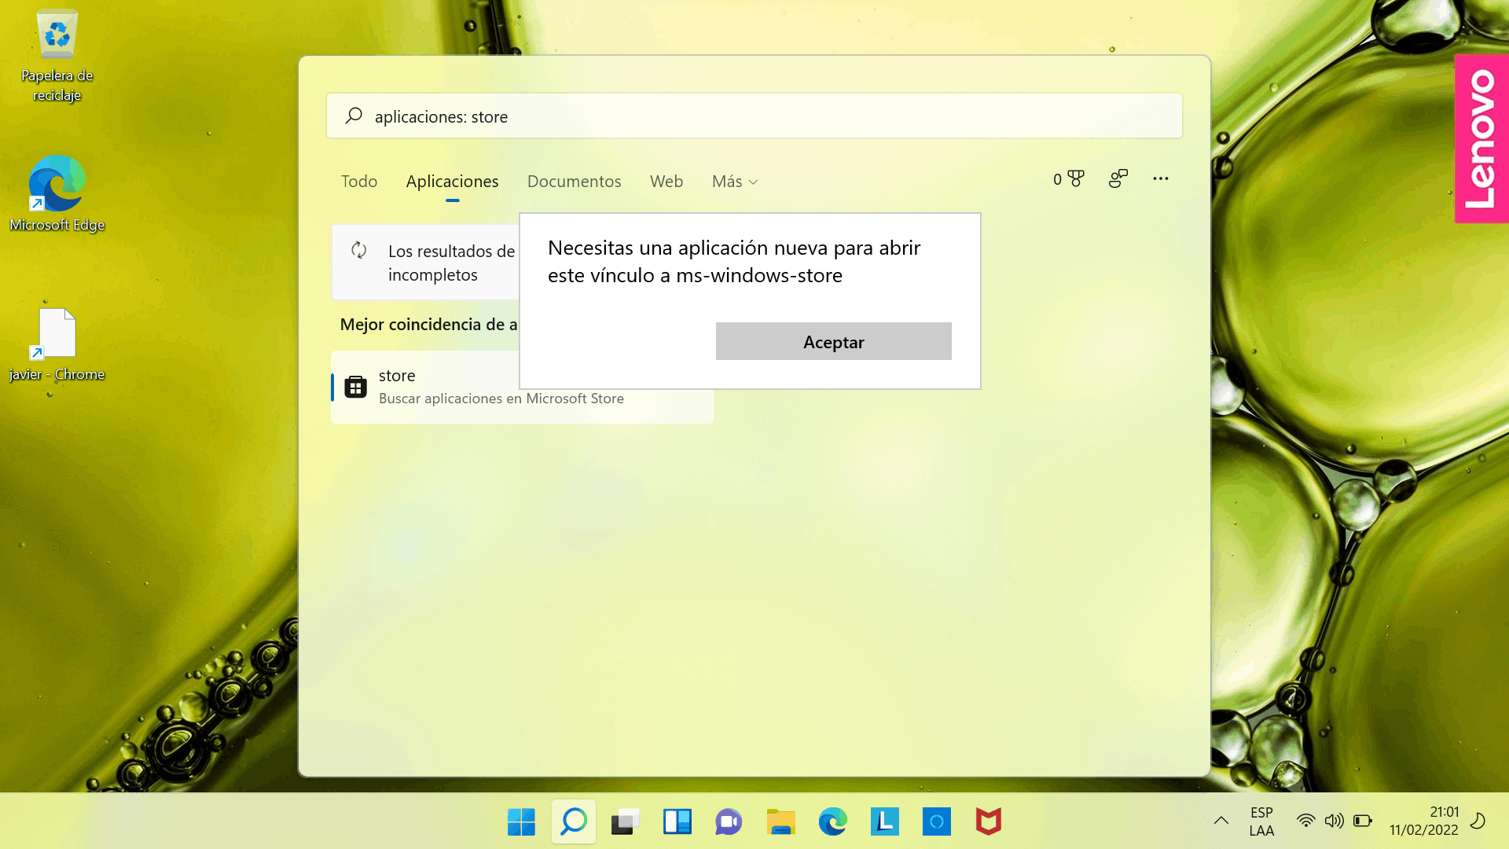The width and height of the screenshot is (1509, 849).
Task: Open File Explorer from the taskbar
Action: [780, 821]
